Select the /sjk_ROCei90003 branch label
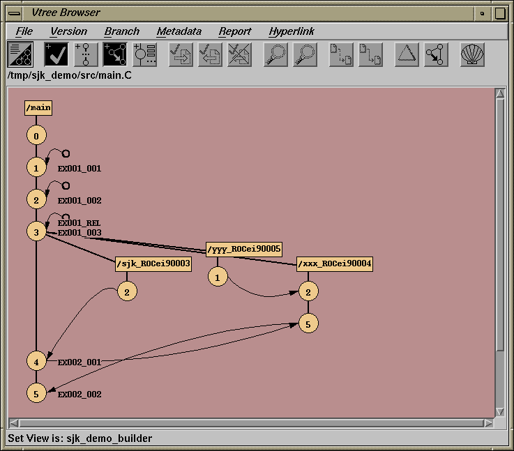Screen dimensions: 514x451 (x=153, y=264)
